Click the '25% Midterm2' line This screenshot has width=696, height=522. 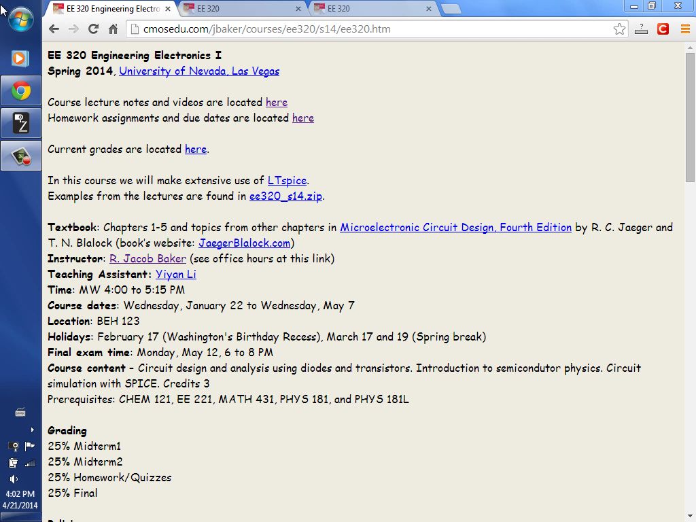pyautogui.click(x=85, y=462)
